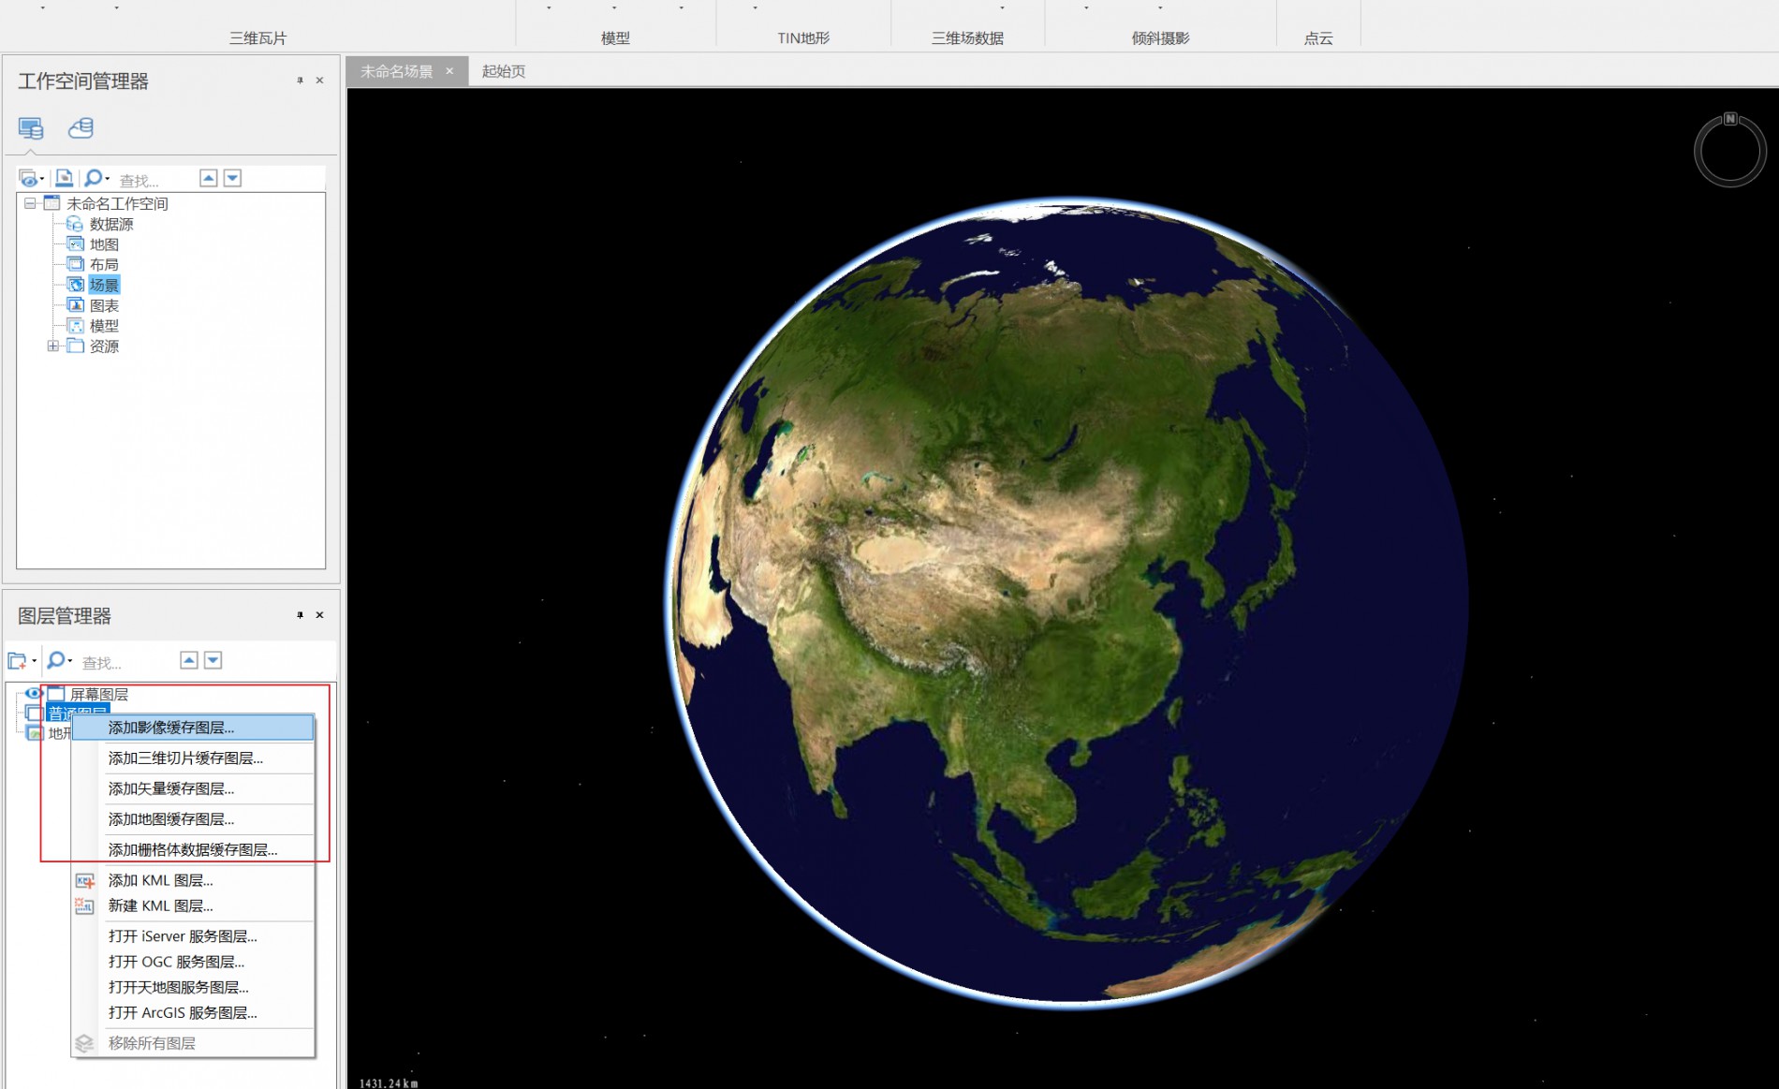The width and height of the screenshot is (1779, 1089).
Task: Choose 添加栅格体数据缓存图层... menu entry
Action: (193, 850)
